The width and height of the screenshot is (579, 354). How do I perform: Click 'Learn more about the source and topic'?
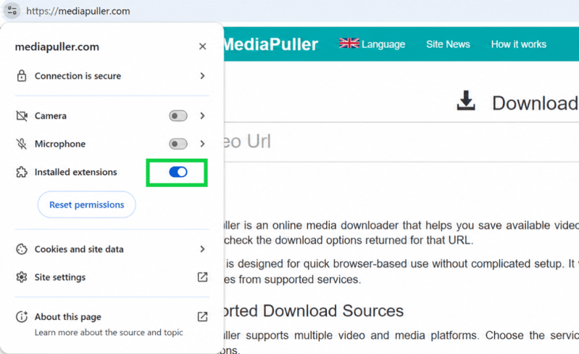tap(109, 332)
